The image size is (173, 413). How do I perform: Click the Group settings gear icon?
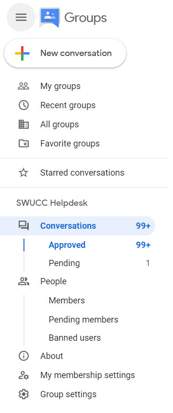point(23,394)
